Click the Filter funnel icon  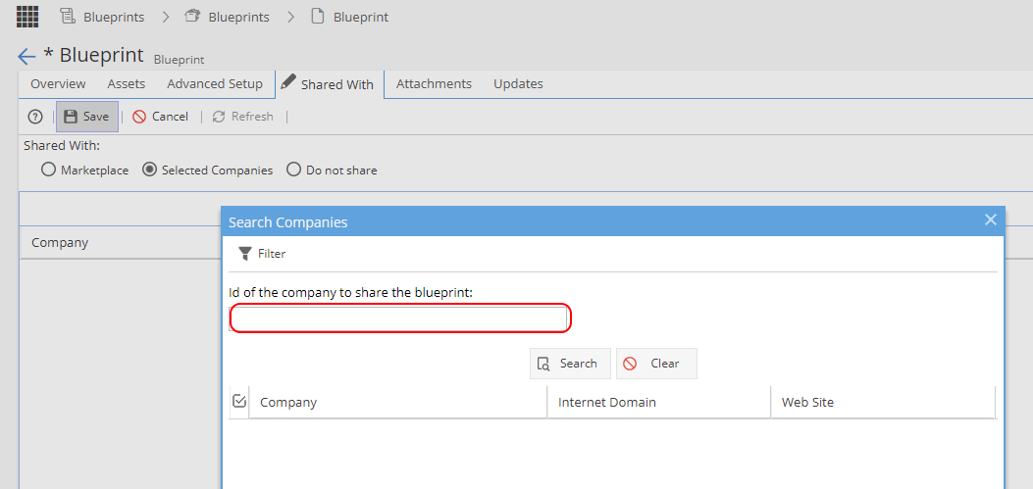pyautogui.click(x=245, y=254)
